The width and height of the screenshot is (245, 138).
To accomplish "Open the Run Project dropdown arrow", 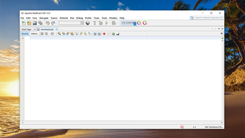I will [110, 23].
